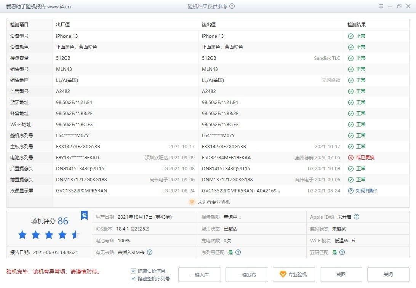
Task: Close the window with the X icon
Action: (x=408, y=6)
